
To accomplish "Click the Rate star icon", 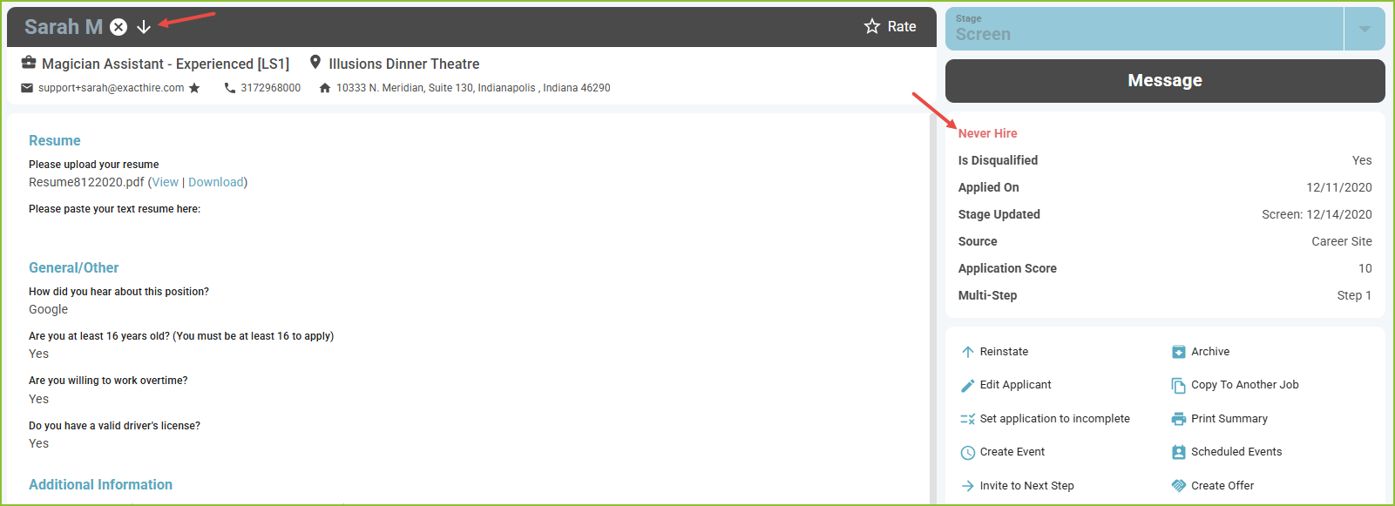I will pyautogui.click(x=872, y=27).
